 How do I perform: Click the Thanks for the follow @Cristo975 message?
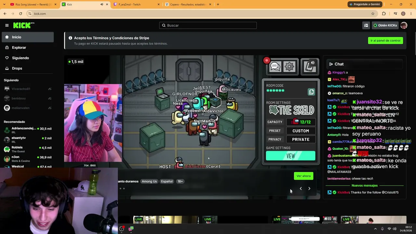363,192
